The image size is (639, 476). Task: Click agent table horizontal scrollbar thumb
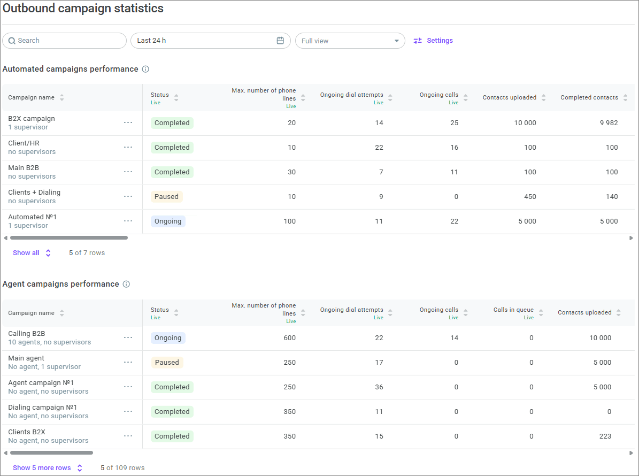tap(51, 453)
